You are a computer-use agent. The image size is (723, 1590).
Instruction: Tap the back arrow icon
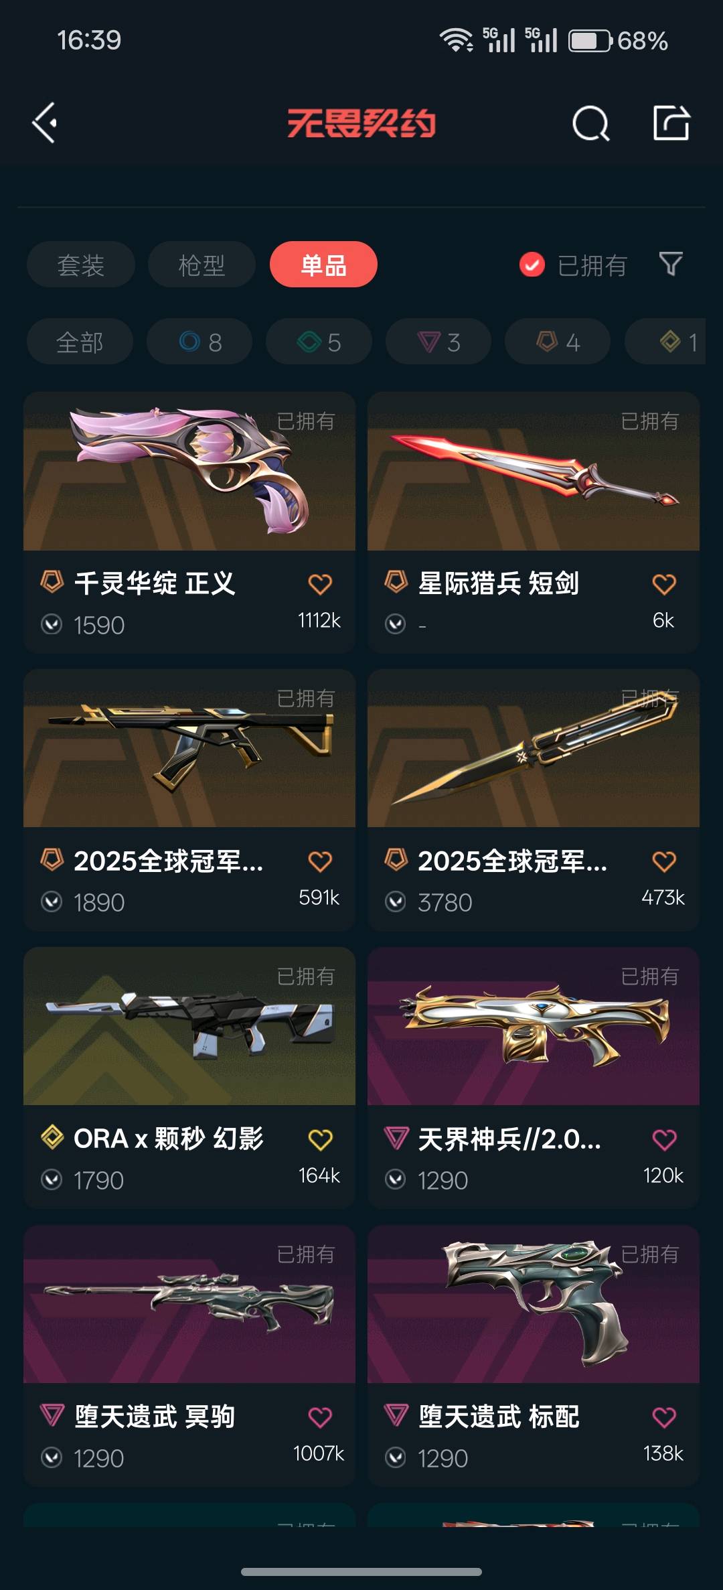point(45,123)
